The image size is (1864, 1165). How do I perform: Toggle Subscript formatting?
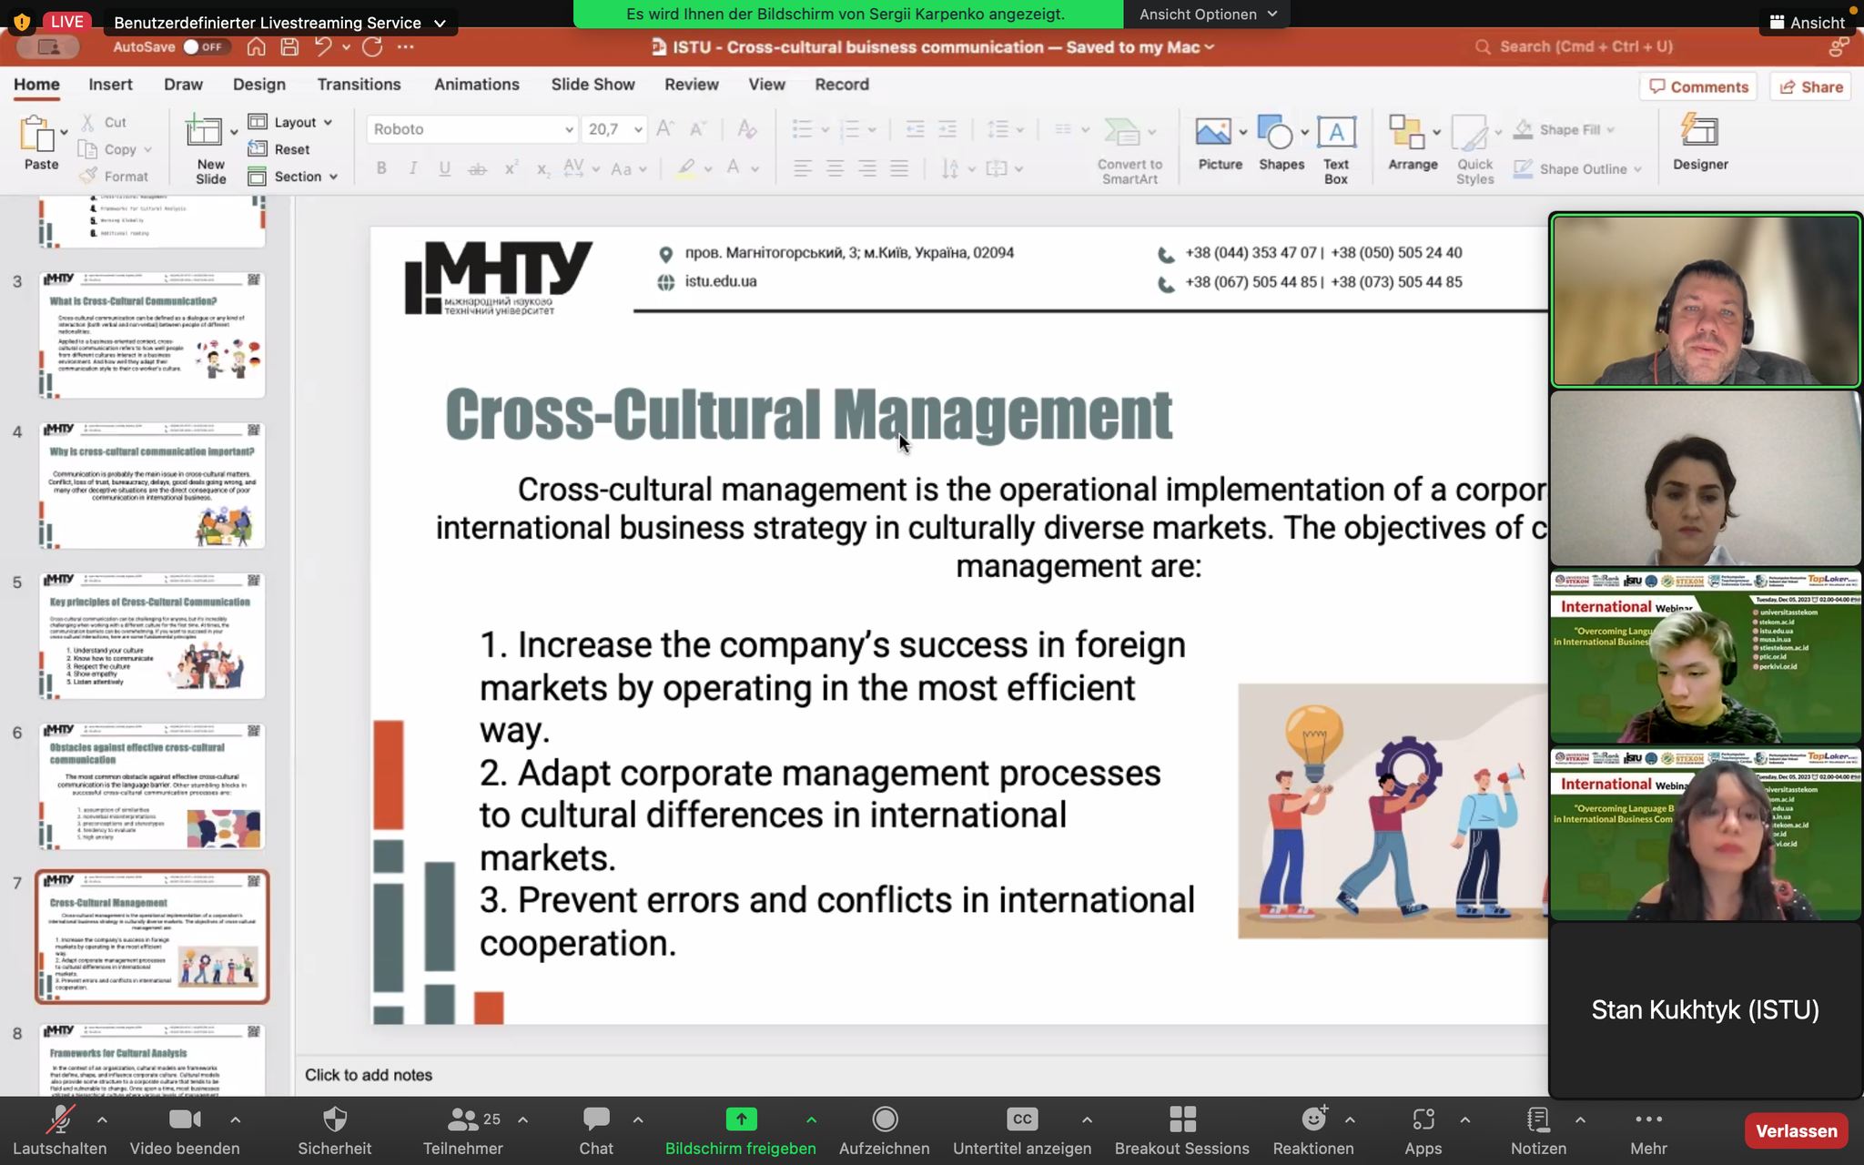point(543,168)
